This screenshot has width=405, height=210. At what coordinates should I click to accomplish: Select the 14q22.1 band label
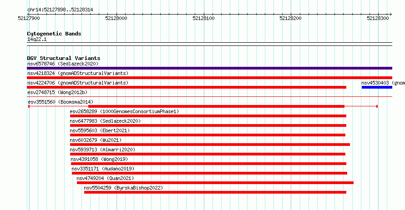click(37, 39)
